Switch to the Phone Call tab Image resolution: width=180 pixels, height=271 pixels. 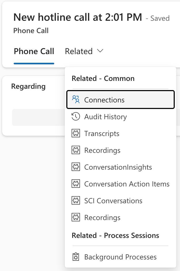click(x=34, y=51)
